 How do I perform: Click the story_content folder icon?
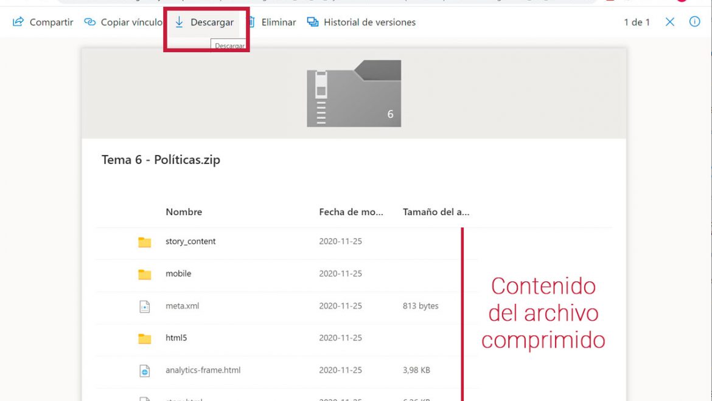144,242
